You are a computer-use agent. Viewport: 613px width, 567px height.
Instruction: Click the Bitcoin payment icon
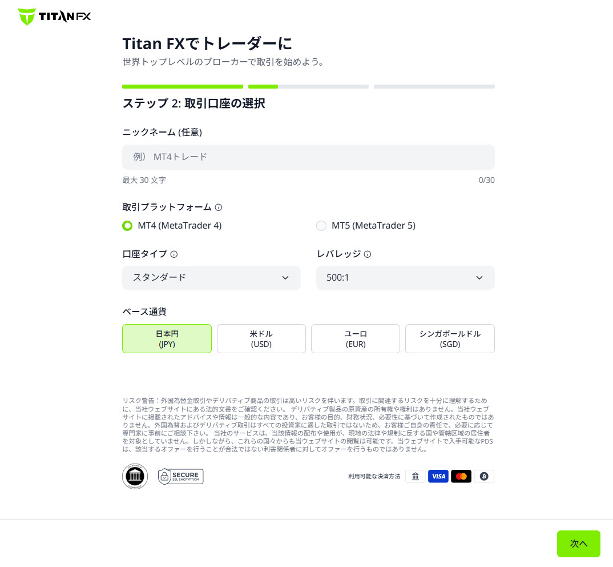click(484, 476)
